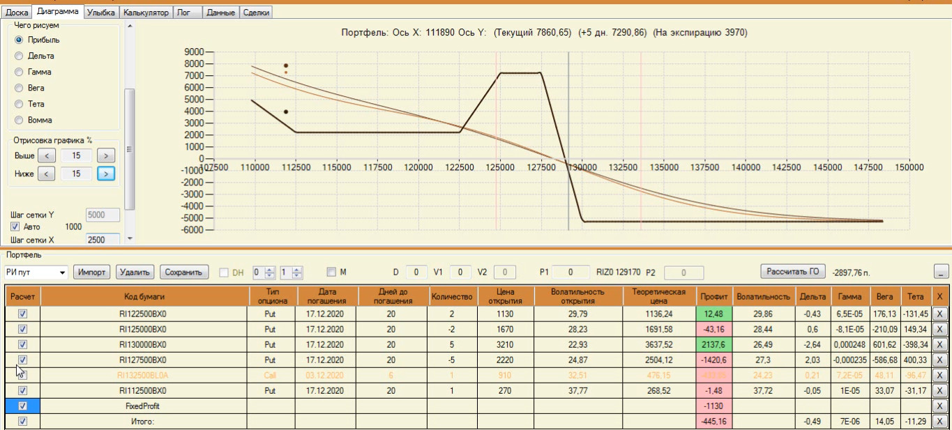This screenshot has height=430, width=952.
Task: Open the Калькулятор tab
Action: [x=146, y=13]
